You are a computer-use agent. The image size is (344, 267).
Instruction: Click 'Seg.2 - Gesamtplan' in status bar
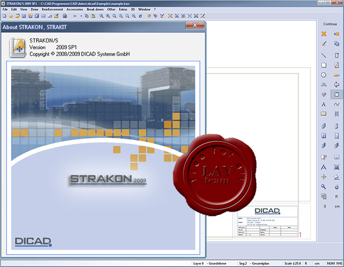254,263
